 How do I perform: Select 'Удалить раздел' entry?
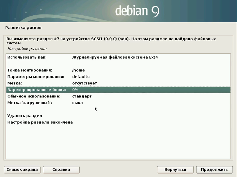[x=25, y=116]
